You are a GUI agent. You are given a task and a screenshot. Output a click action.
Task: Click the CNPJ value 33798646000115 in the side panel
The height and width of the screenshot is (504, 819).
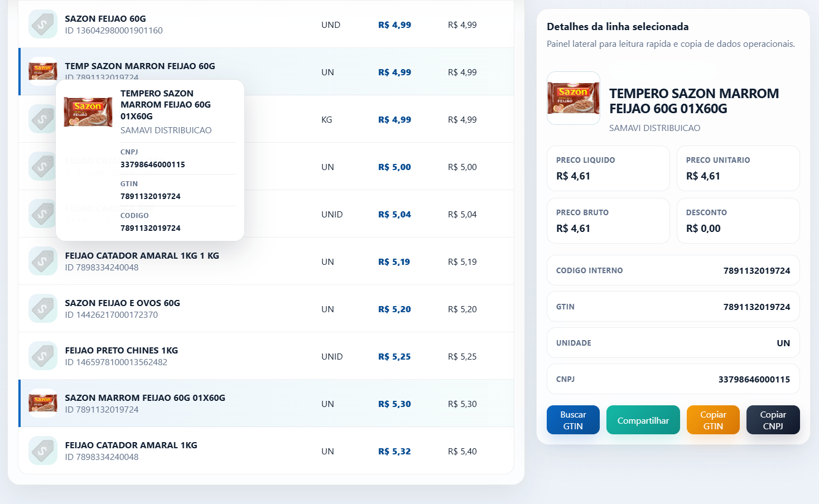pyautogui.click(x=754, y=379)
